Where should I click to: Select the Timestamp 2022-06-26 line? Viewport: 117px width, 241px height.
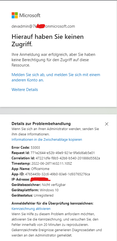[x=42, y=164]
